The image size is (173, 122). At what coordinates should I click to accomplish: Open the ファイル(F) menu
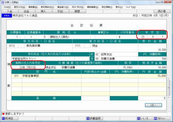point(7,7)
